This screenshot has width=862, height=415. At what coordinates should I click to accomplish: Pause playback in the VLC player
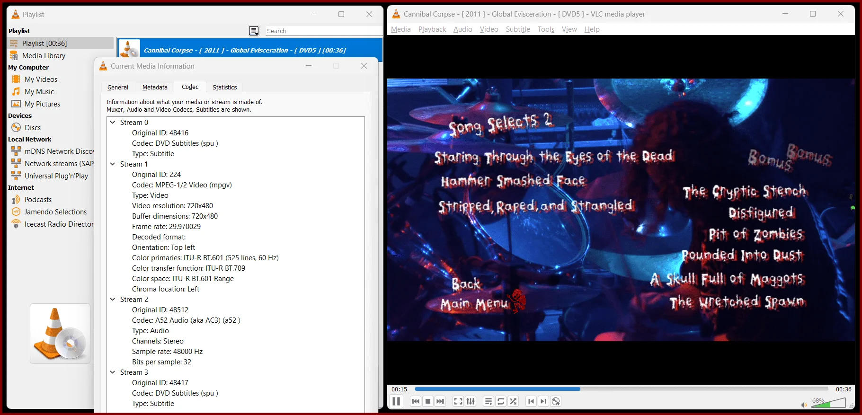[396, 401]
